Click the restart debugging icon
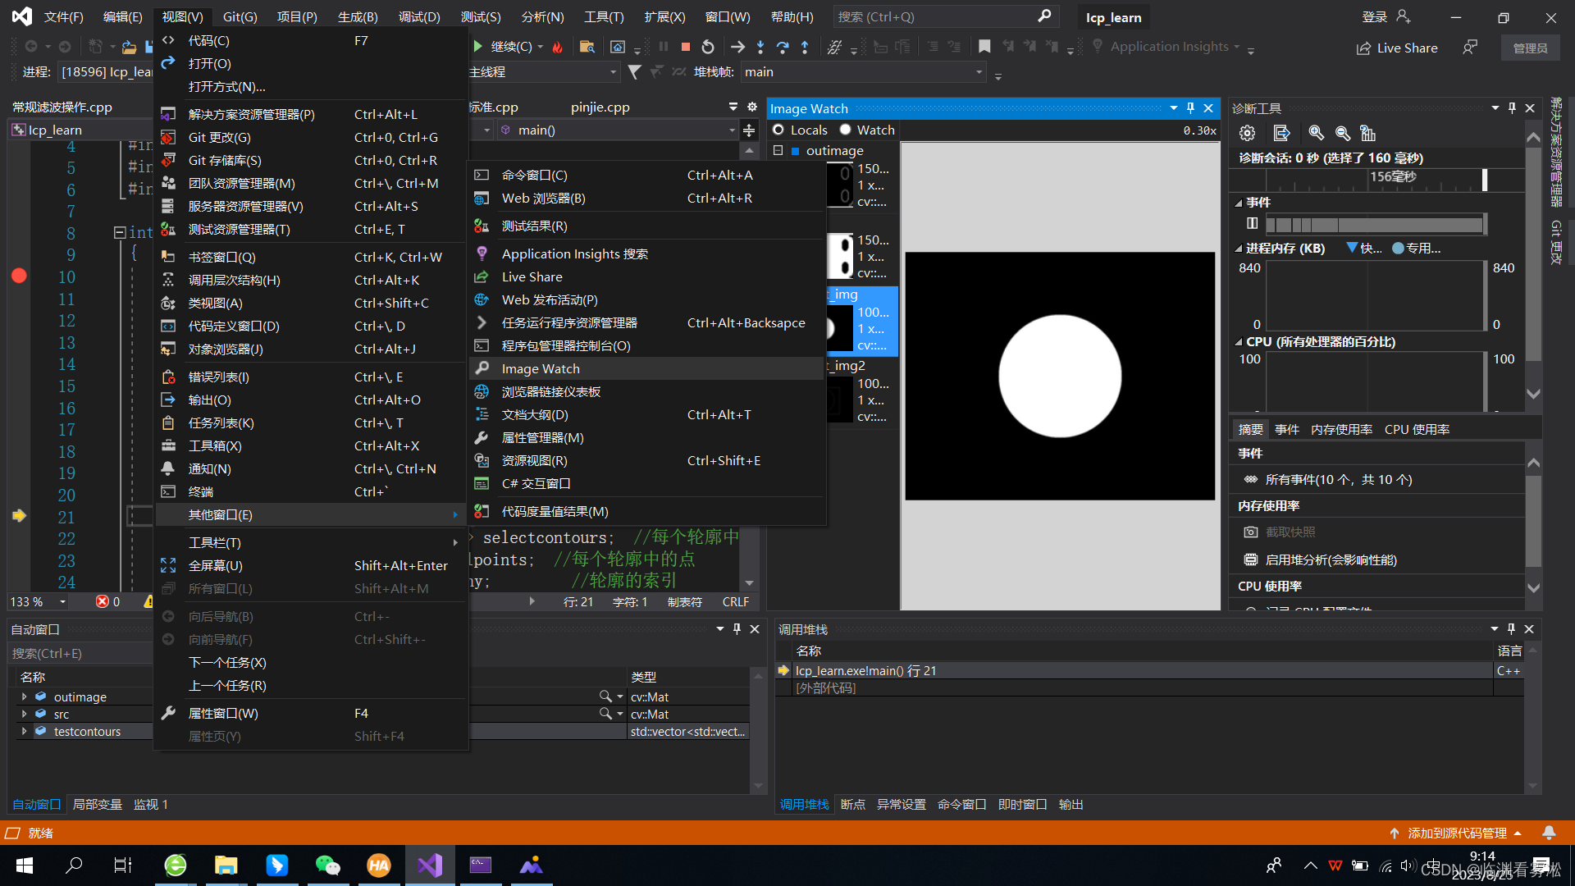The image size is (1575, 886). click(708, 47)
